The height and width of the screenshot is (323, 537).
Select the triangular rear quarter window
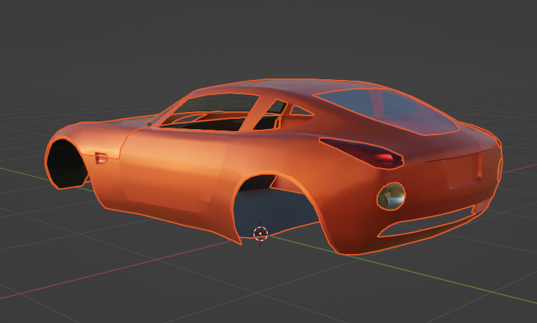(301, 111)
